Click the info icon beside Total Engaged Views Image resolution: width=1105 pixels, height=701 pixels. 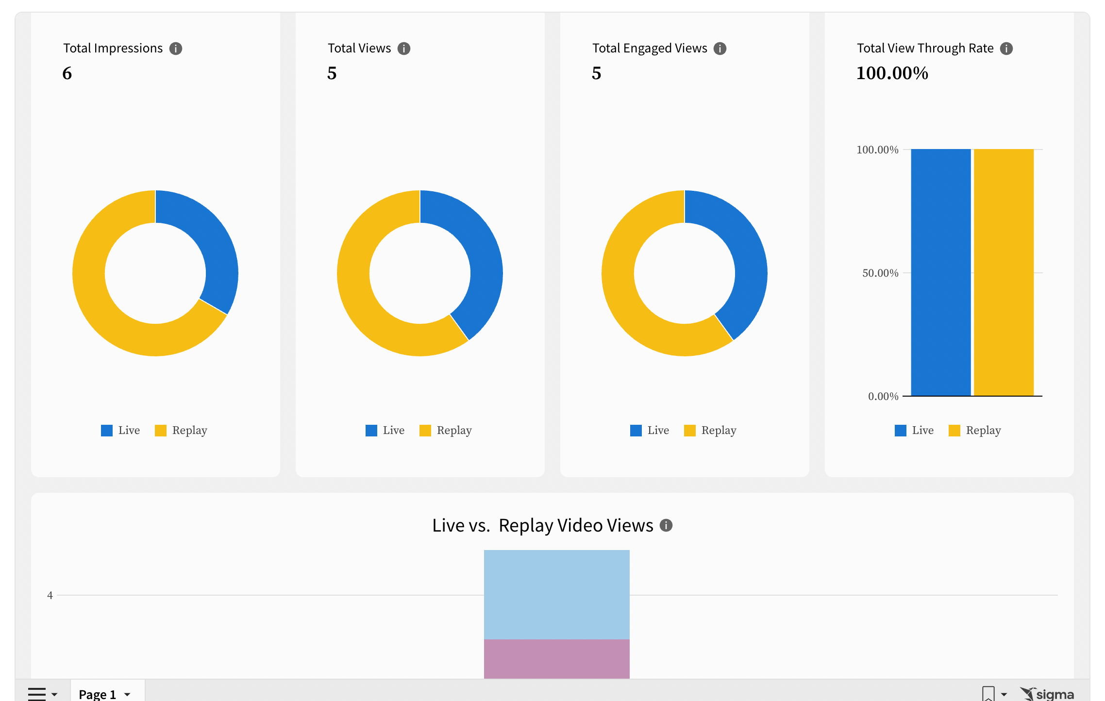coord(720,48)
